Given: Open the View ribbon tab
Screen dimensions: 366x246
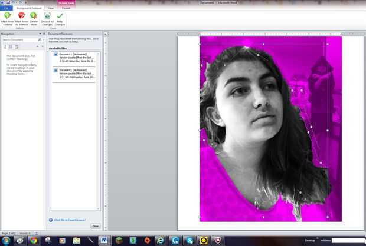Looking at the screenshot, I should pos(51,8).
